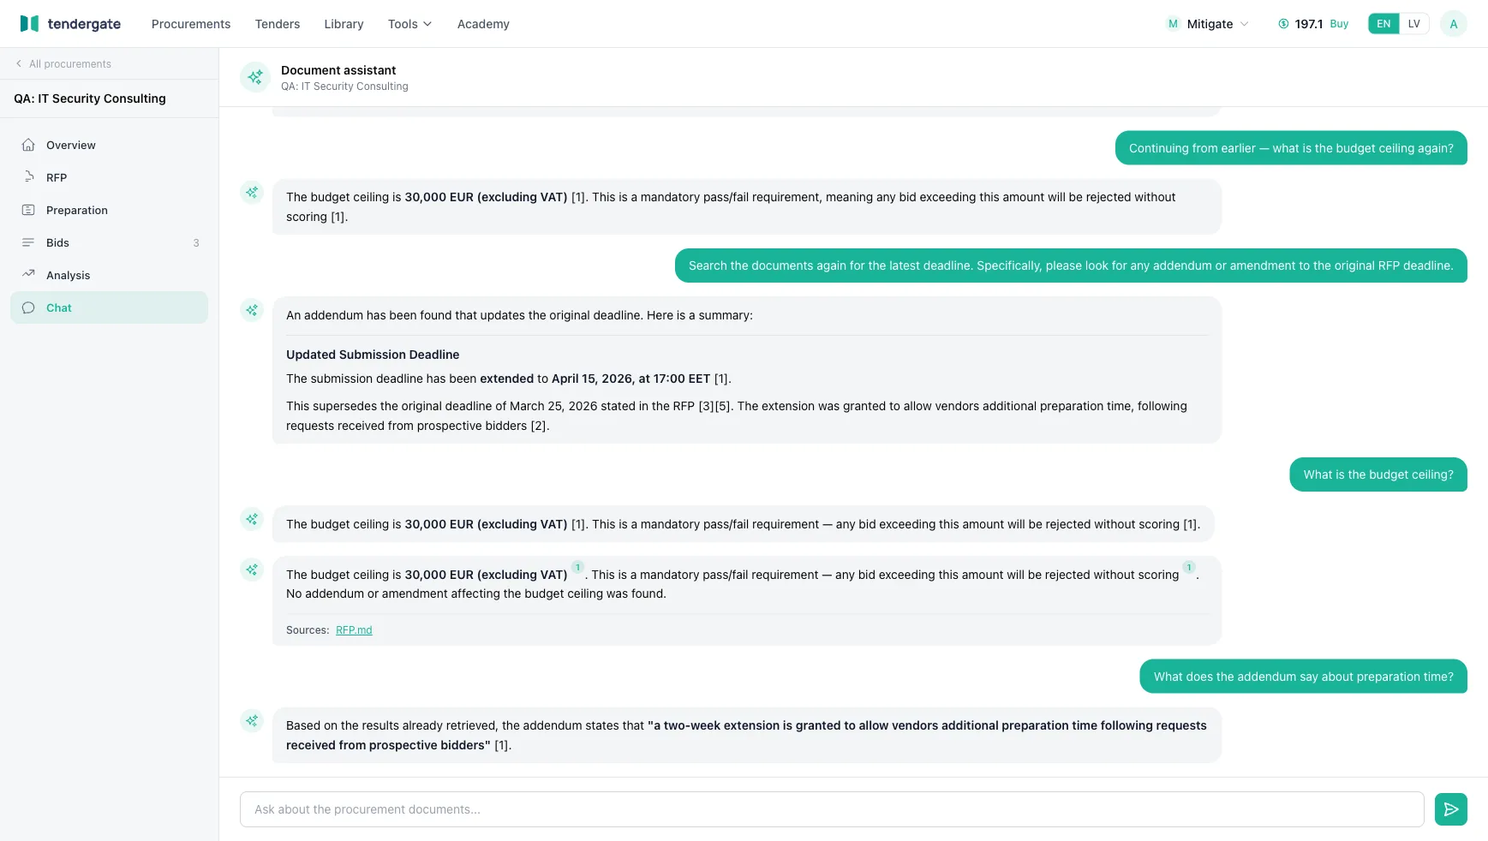Go to Procurements in top navigation

pos(191,24)
